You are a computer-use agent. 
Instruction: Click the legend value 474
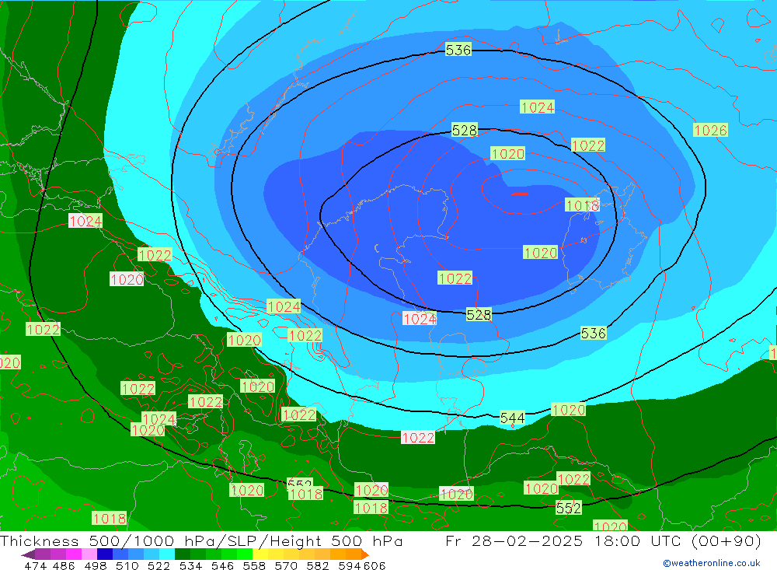pyautogui.click(x=35, y=565)
